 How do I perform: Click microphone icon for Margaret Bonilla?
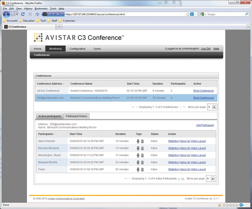138,162
